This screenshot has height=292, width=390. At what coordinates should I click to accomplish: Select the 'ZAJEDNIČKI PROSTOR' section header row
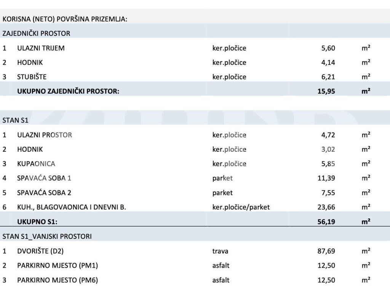point(36,33)
